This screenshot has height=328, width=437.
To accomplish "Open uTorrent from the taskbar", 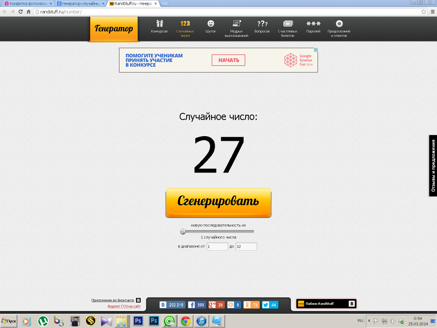I will (43, 321).
